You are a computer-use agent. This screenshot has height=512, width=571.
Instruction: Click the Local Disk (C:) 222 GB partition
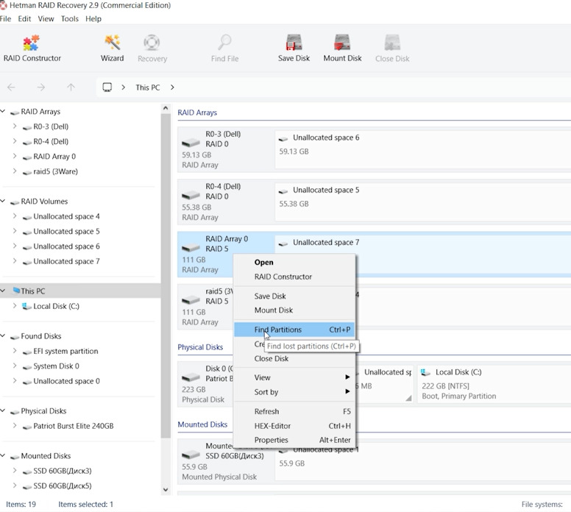pyautogui.click(x=494, y=384)
